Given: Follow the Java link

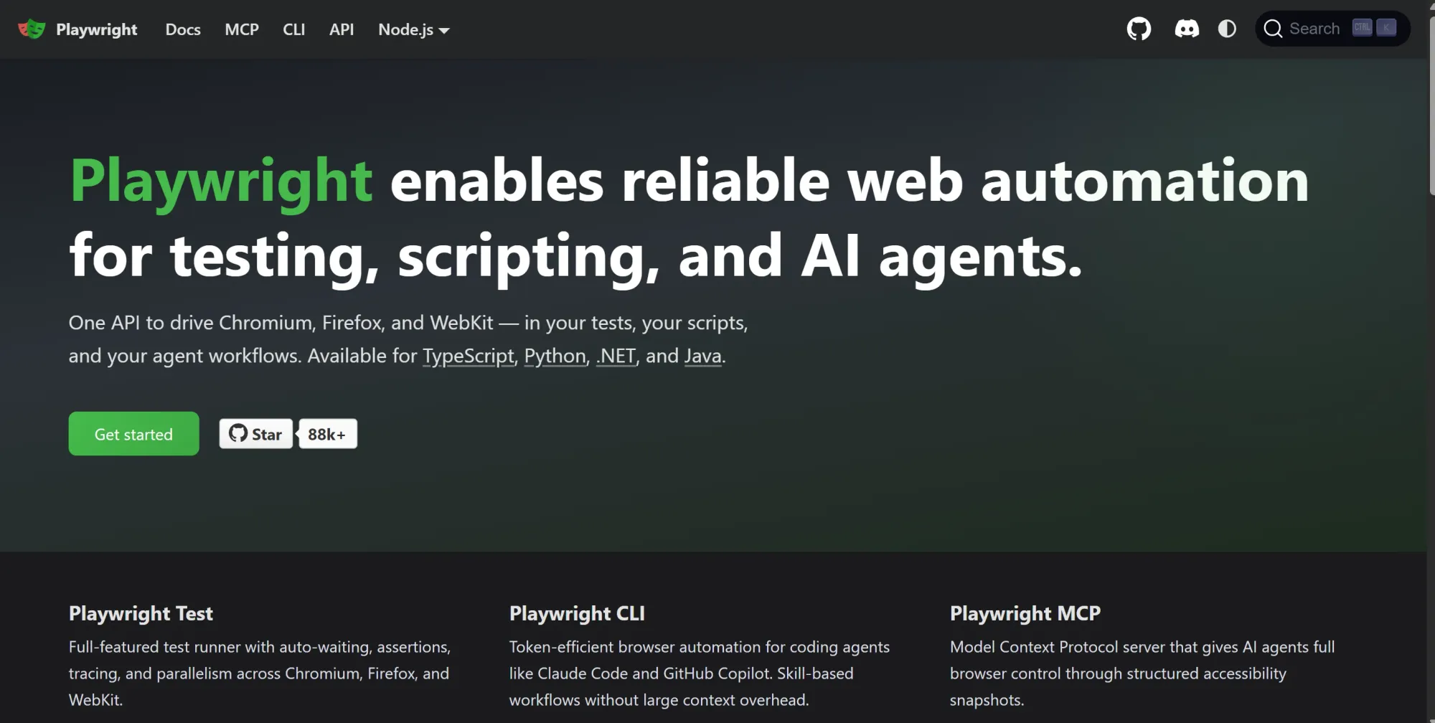Looking at the screenshot, I should click(703, 356).
